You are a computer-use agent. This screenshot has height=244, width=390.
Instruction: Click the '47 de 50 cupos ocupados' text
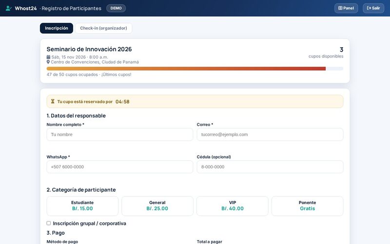tap(72, 75)
